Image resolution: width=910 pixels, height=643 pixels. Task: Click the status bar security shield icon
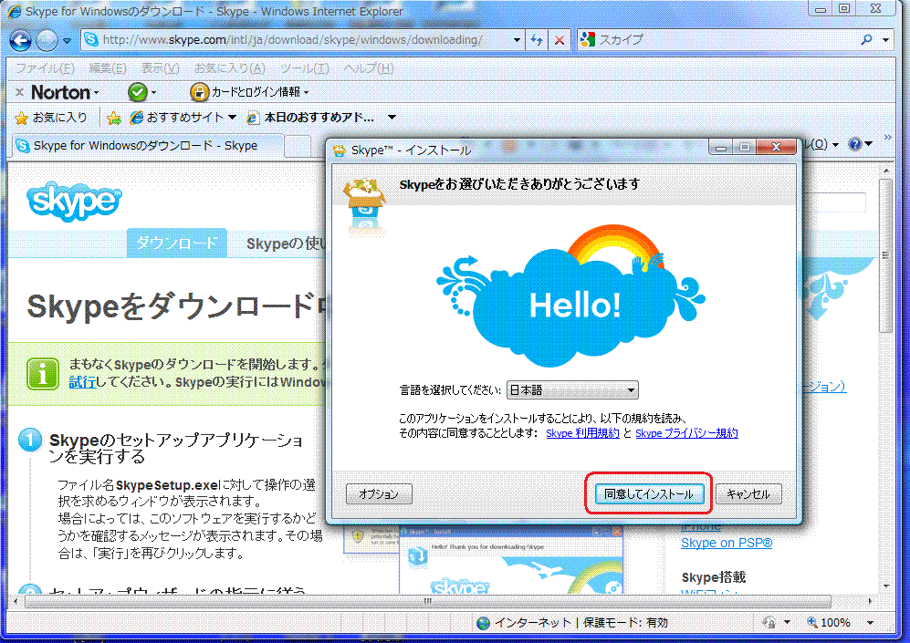(769, 623)
